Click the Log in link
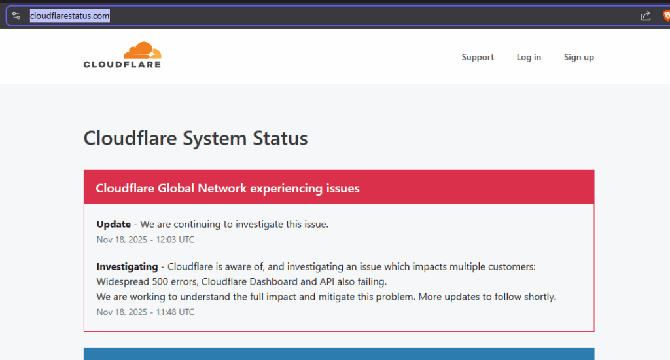Image resolution: width=670 pixels, height=360 pixels. click(529, 57)
